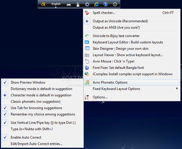182x149 pixels.
Task: Open the tools gear icon on the top bar
Action: click(x=87, y=4)
